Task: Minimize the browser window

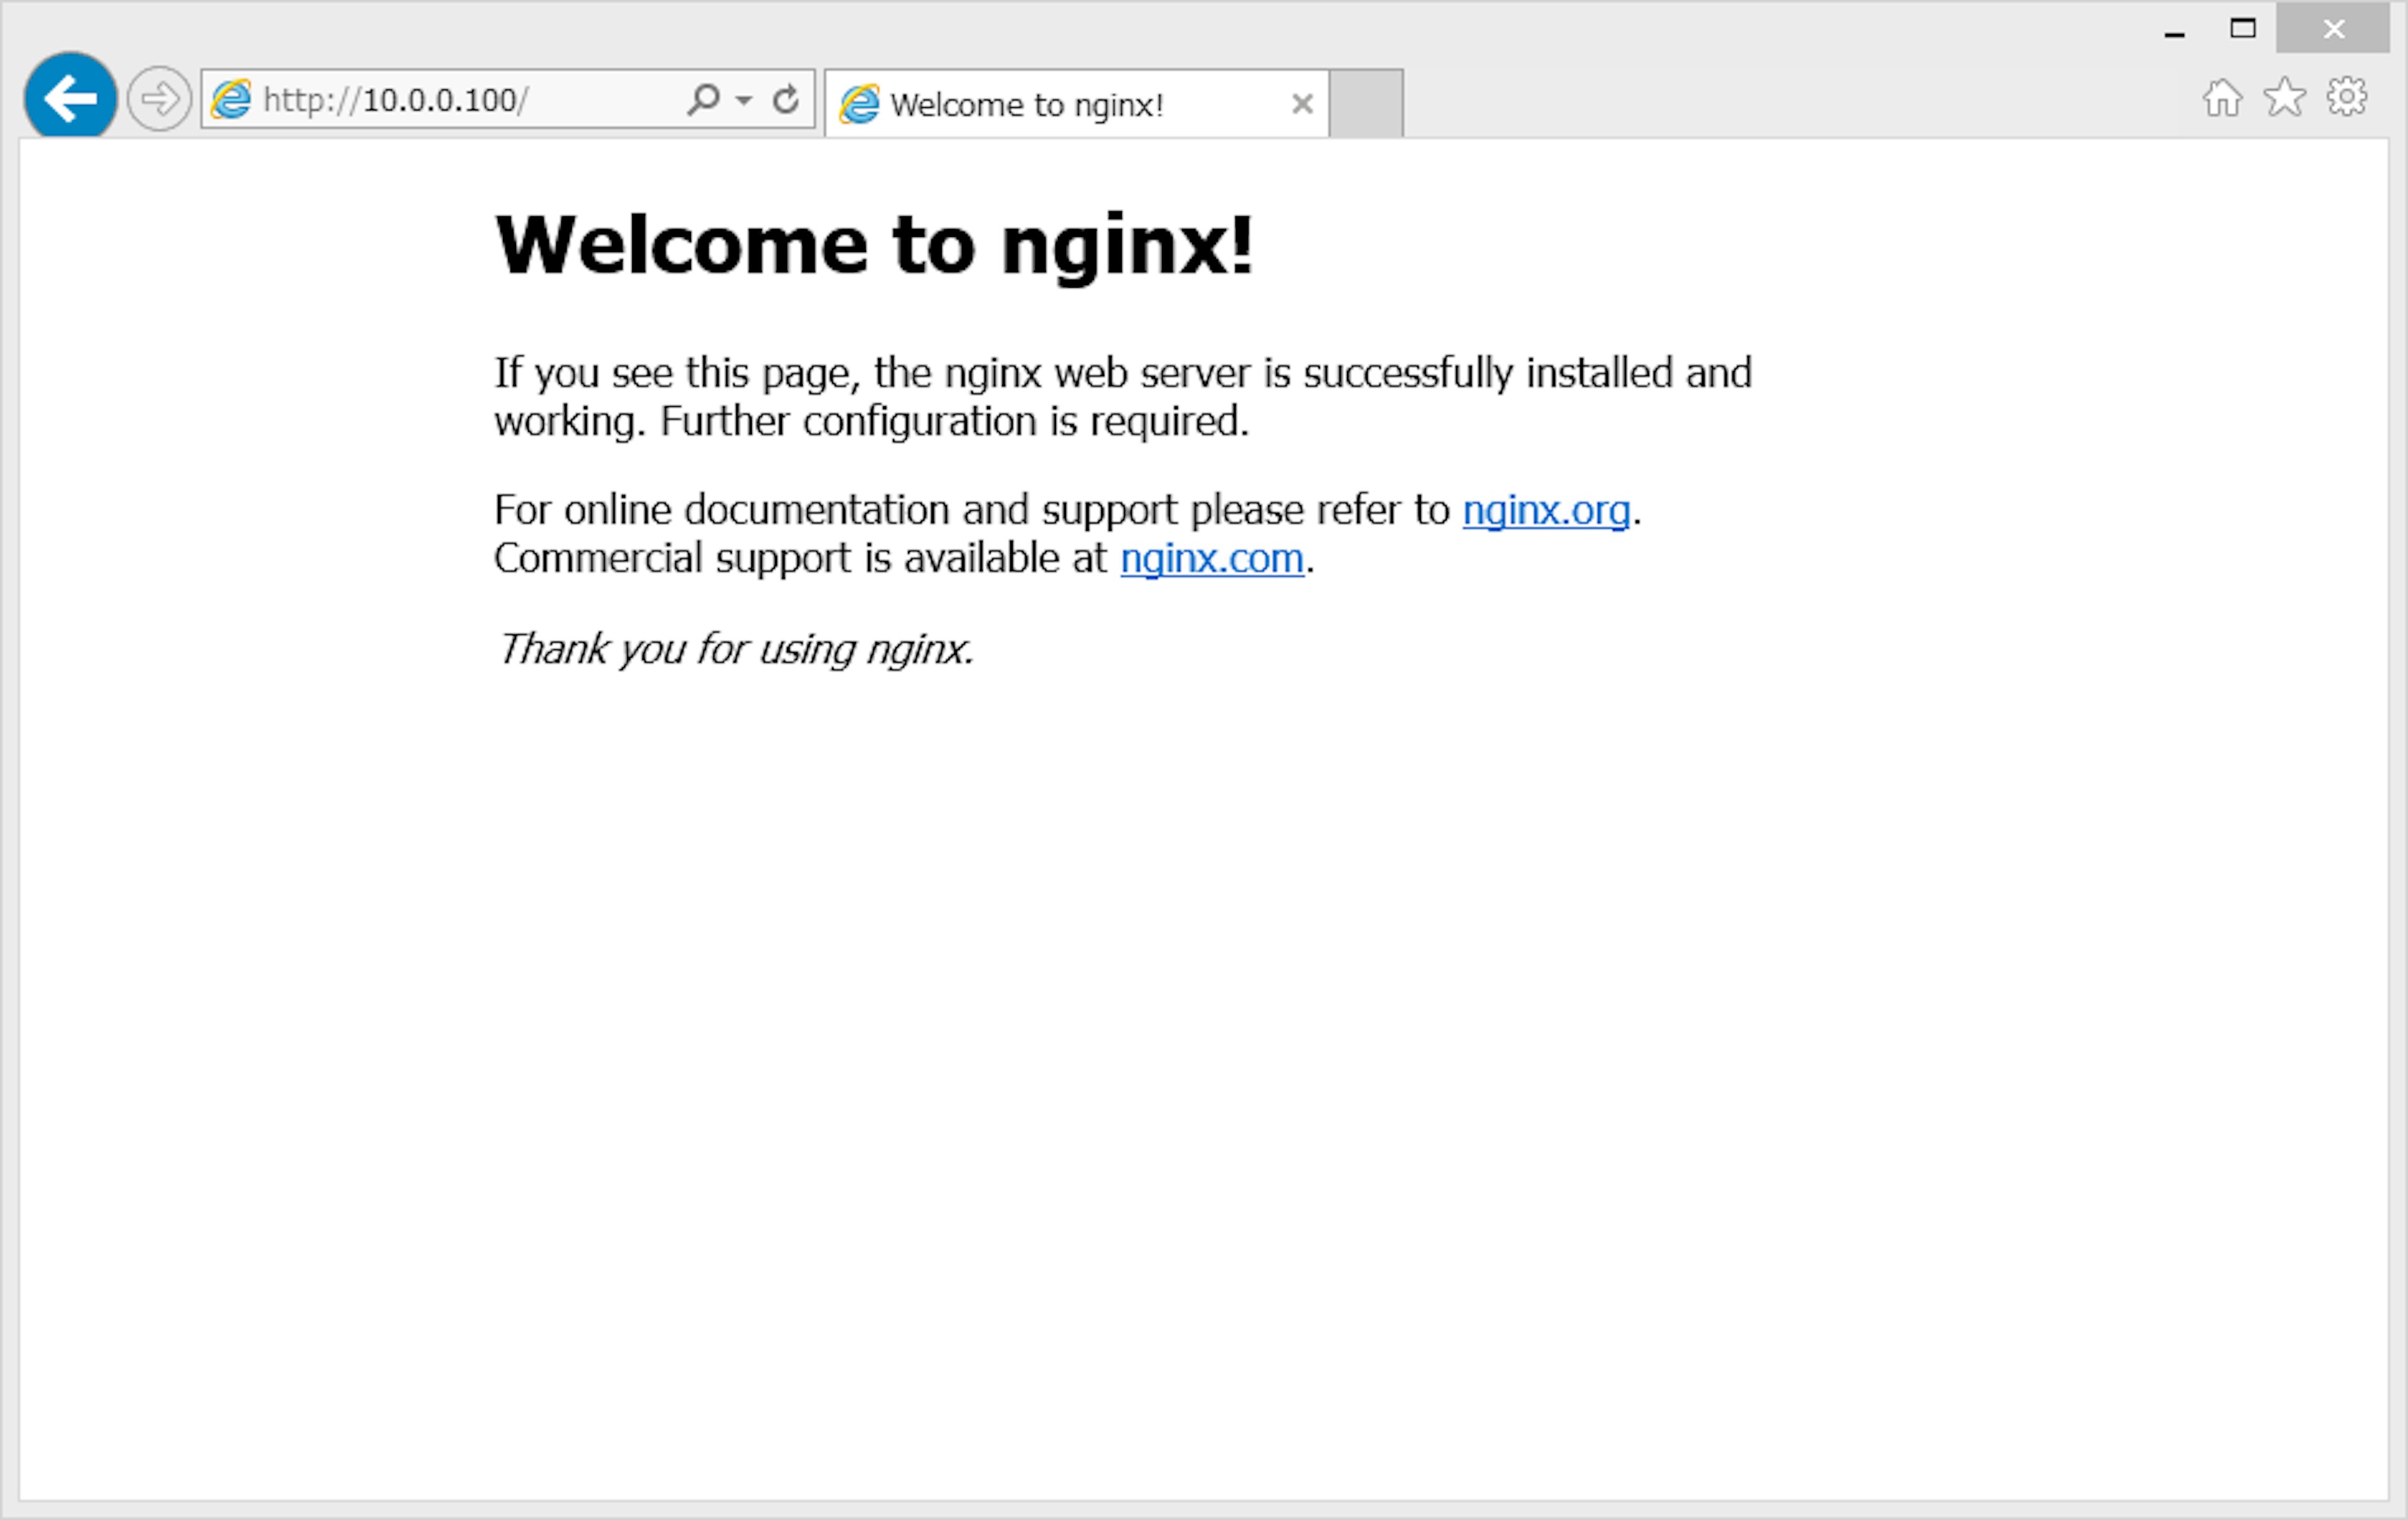Action: (x=2174, y=30)
